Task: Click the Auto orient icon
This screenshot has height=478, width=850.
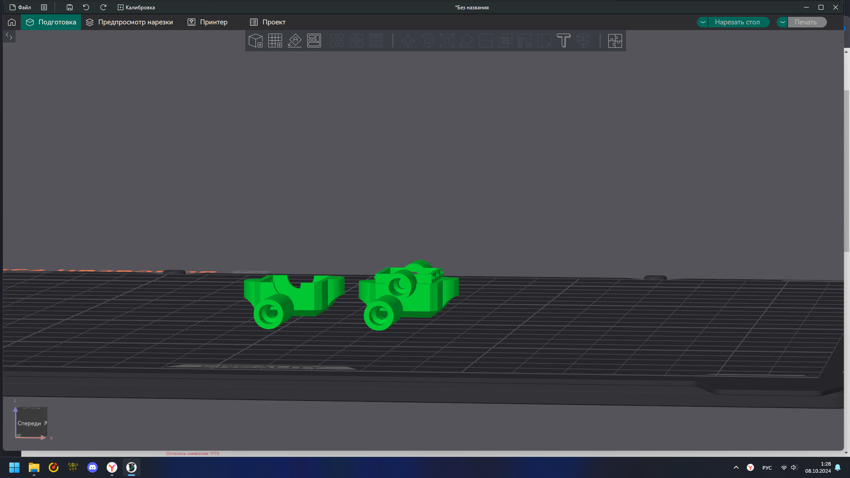Action: click(x=294, y=41)
